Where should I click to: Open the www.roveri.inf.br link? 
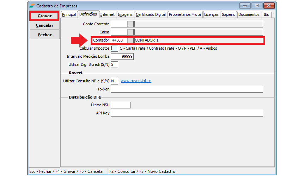tap(136, 81)
